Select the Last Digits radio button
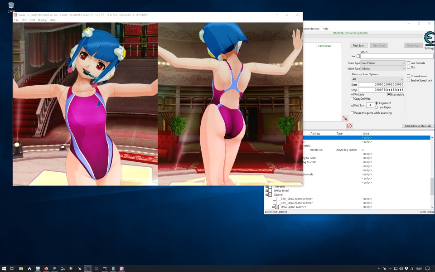Screen dimensions: 435x272 [377, 107]
